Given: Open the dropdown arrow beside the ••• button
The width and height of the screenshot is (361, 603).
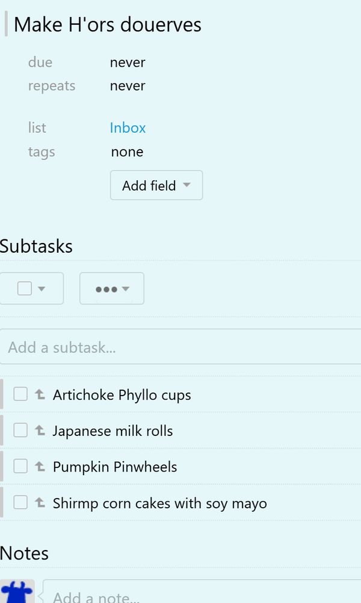Looking at the screenshot, I should point(125,288).
